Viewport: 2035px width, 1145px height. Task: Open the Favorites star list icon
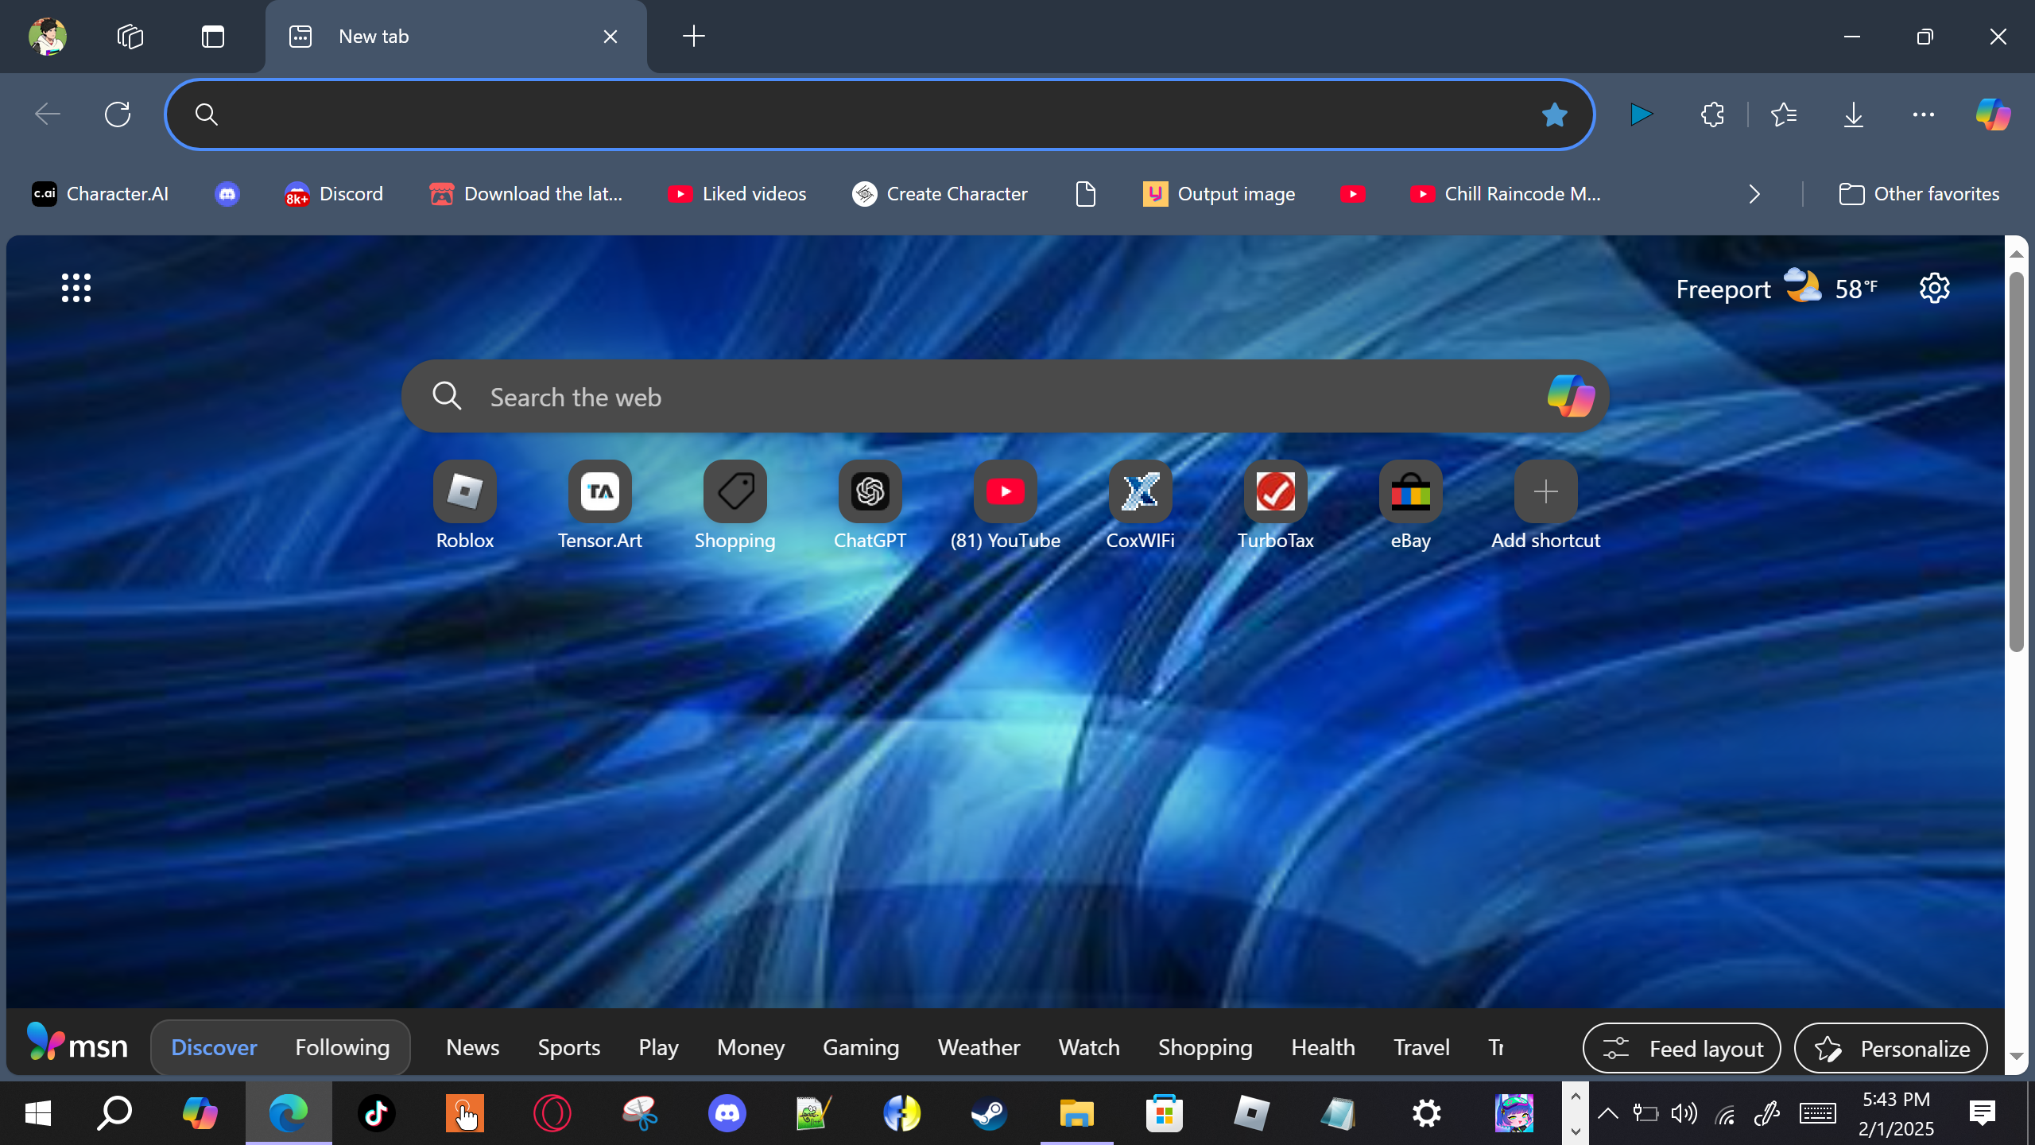1783,114
